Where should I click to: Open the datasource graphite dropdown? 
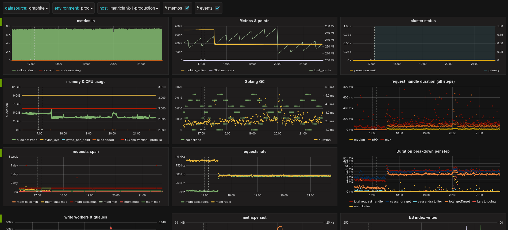tap(26, 8)
